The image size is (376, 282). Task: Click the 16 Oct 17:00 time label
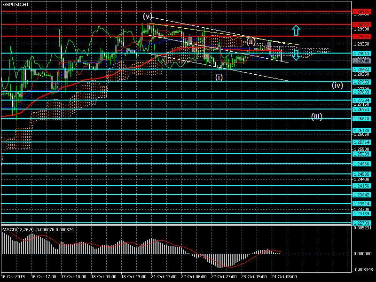point(44,276)
